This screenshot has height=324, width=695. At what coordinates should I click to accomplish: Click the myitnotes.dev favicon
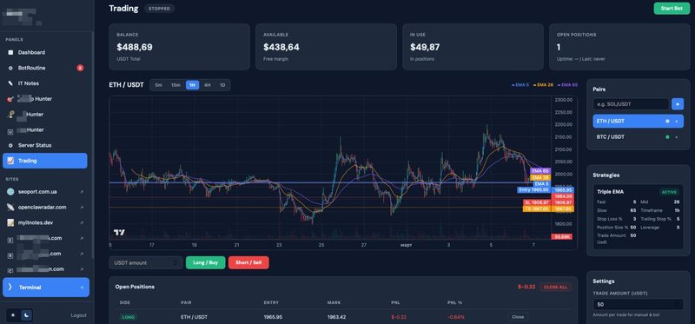click(10, 222)
